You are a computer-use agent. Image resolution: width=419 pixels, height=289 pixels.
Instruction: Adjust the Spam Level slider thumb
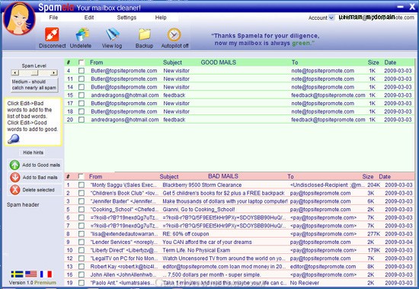(34, 72)
